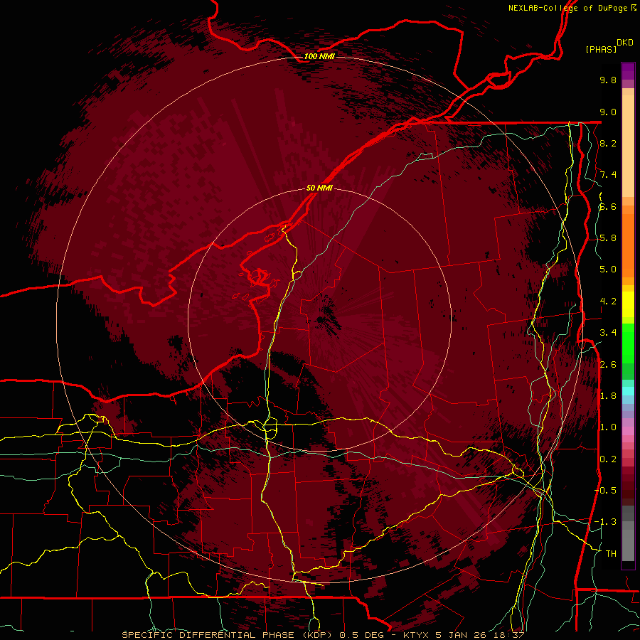Click the TH threshold label
Image resolution: width=640 pixels, height=640 pixels.
pyautogui.click(x=611, y=553)
